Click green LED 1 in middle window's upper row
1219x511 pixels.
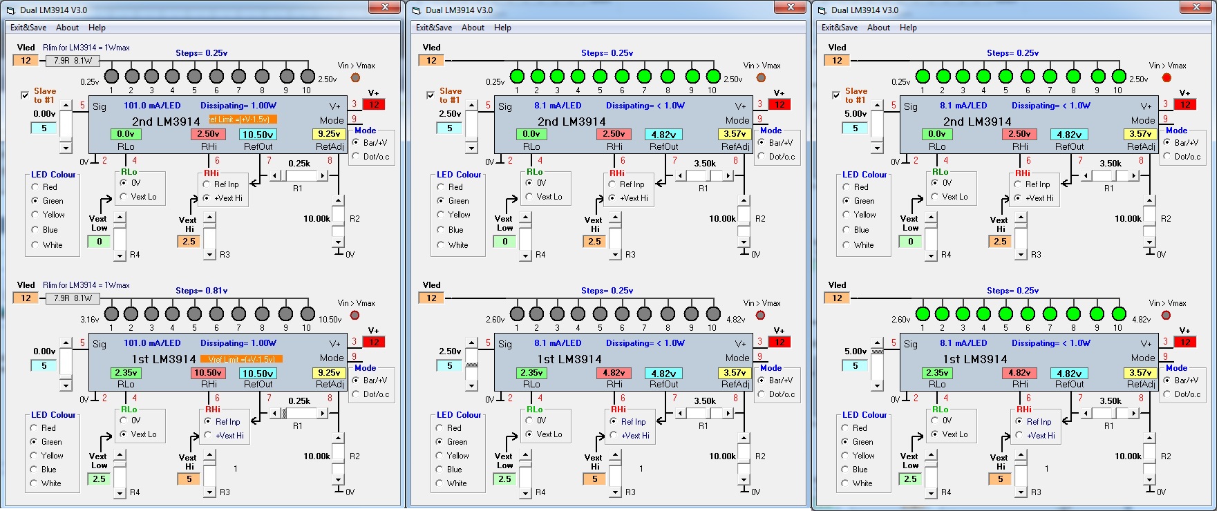point(517,76)
